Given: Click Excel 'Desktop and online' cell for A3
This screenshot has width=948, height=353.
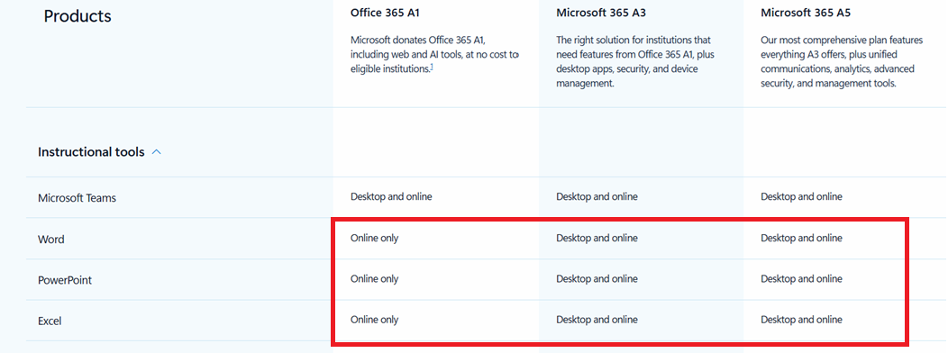Looking at the screenshot, I should tap(597, 320).
